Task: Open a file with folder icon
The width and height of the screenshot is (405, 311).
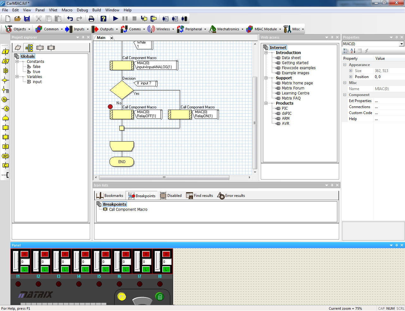Action: [17, 19]
